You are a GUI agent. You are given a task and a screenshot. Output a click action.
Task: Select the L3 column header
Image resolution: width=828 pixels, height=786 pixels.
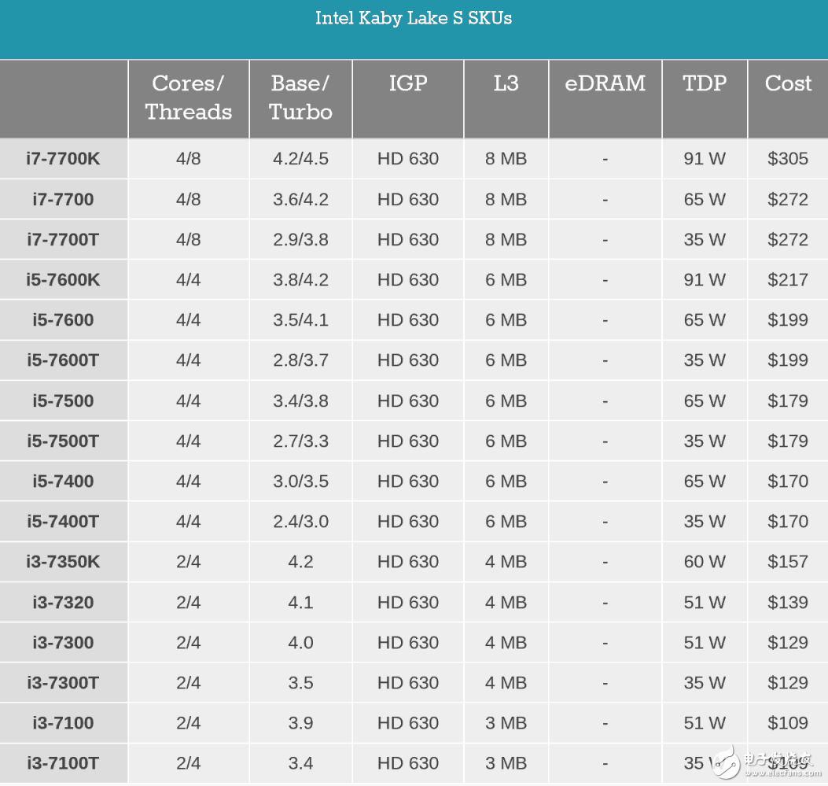(x=506, y=83)
